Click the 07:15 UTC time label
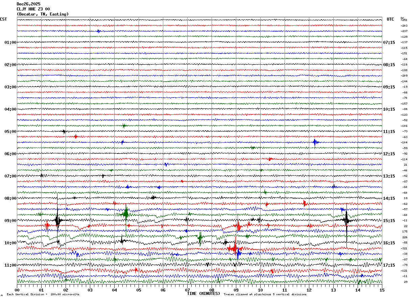Image resolution: width=409 pixels, height=299 pixels. tap(389, 43)
